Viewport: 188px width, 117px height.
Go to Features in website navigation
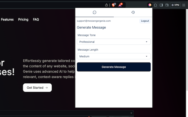click(x=7, y=20)
